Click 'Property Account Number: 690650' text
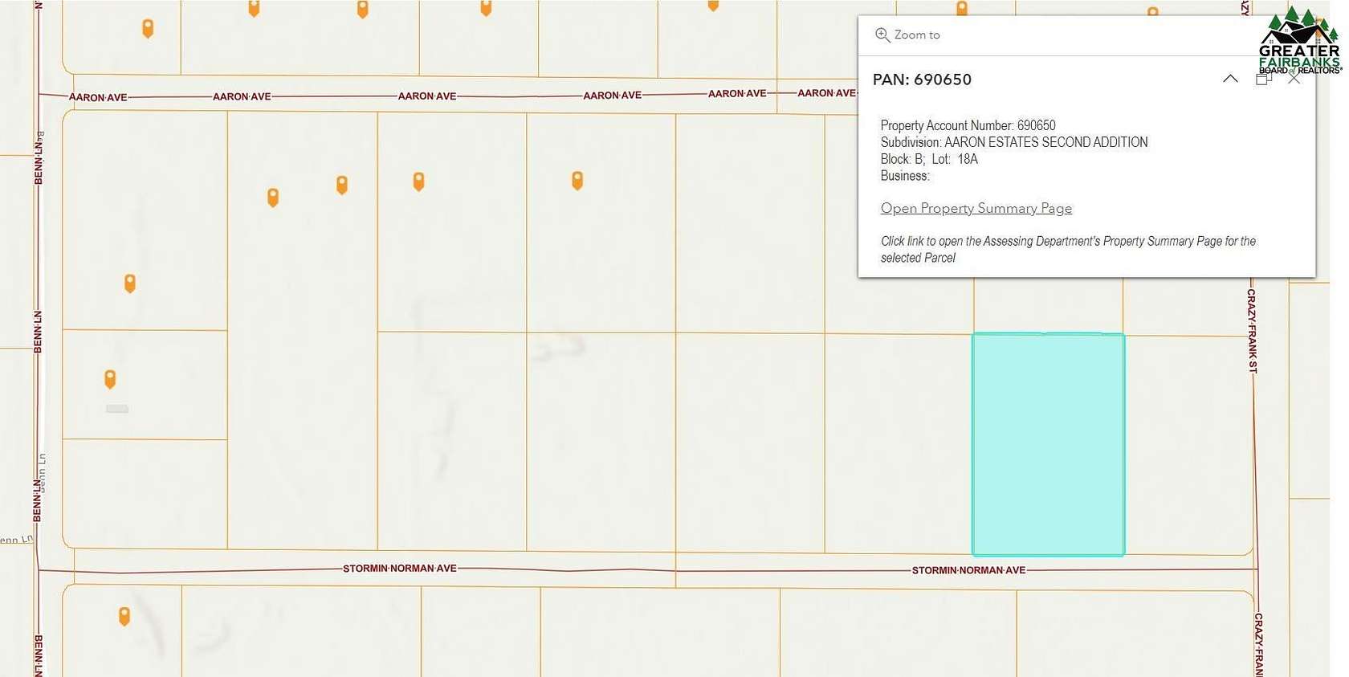Screen dimensions: 1349x677 [x=968, y=125]
